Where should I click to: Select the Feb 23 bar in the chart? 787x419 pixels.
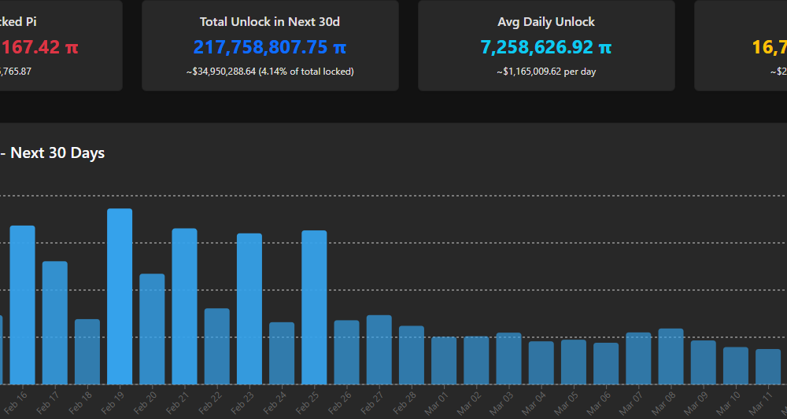[249, 309]
